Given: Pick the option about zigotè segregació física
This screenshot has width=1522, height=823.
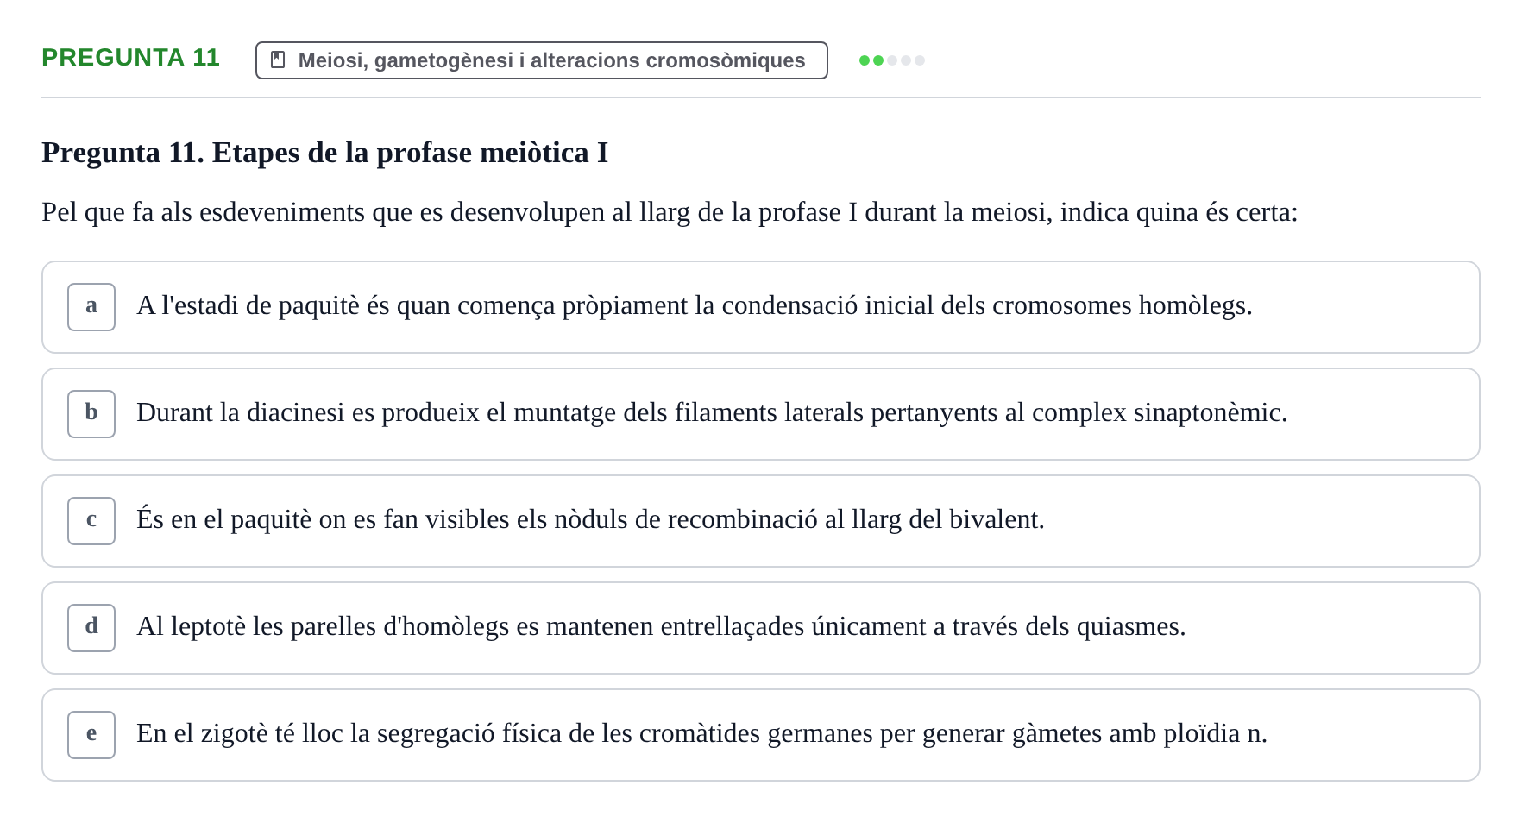Looking at the screenshot, I should [761, 735].
